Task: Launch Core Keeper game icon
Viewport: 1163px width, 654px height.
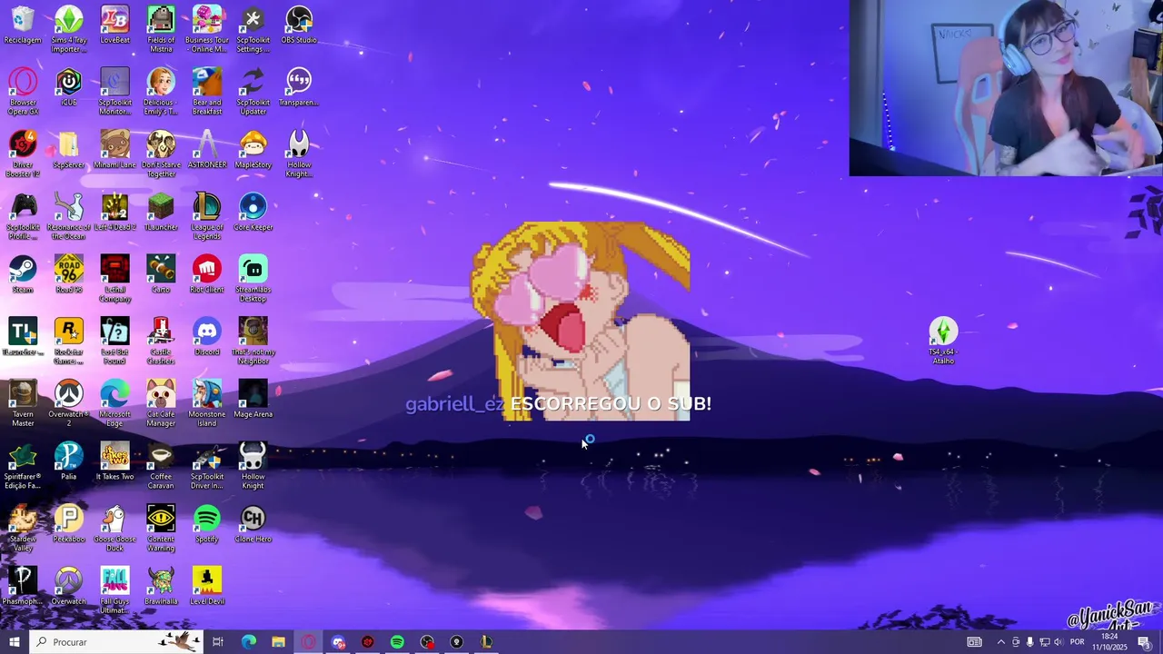Action: pyautogui.click(x=253, y=213)
